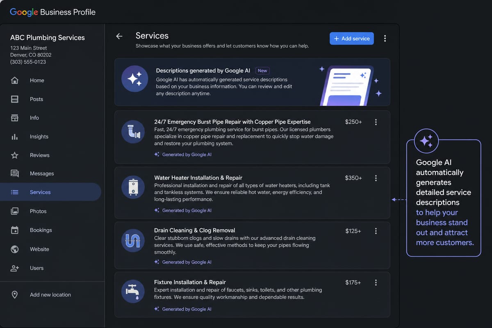Click the Fixture Installation & Repair title
Image resolution: width=492 pixels, height=328 pixels.
coord(190,282)
